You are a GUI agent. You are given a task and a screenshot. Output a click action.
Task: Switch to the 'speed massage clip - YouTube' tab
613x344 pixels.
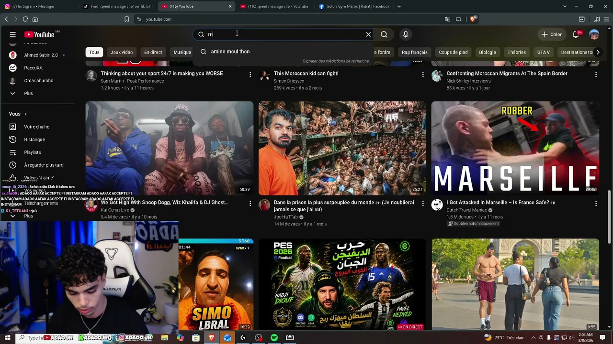click(x=274, y=7)
